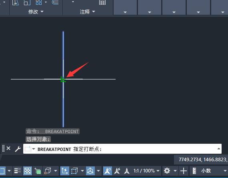The height and width of the screenshot is (178, 228).
Task: Click the Table icon in the annotation panel
Action: [x=102, y=2]
